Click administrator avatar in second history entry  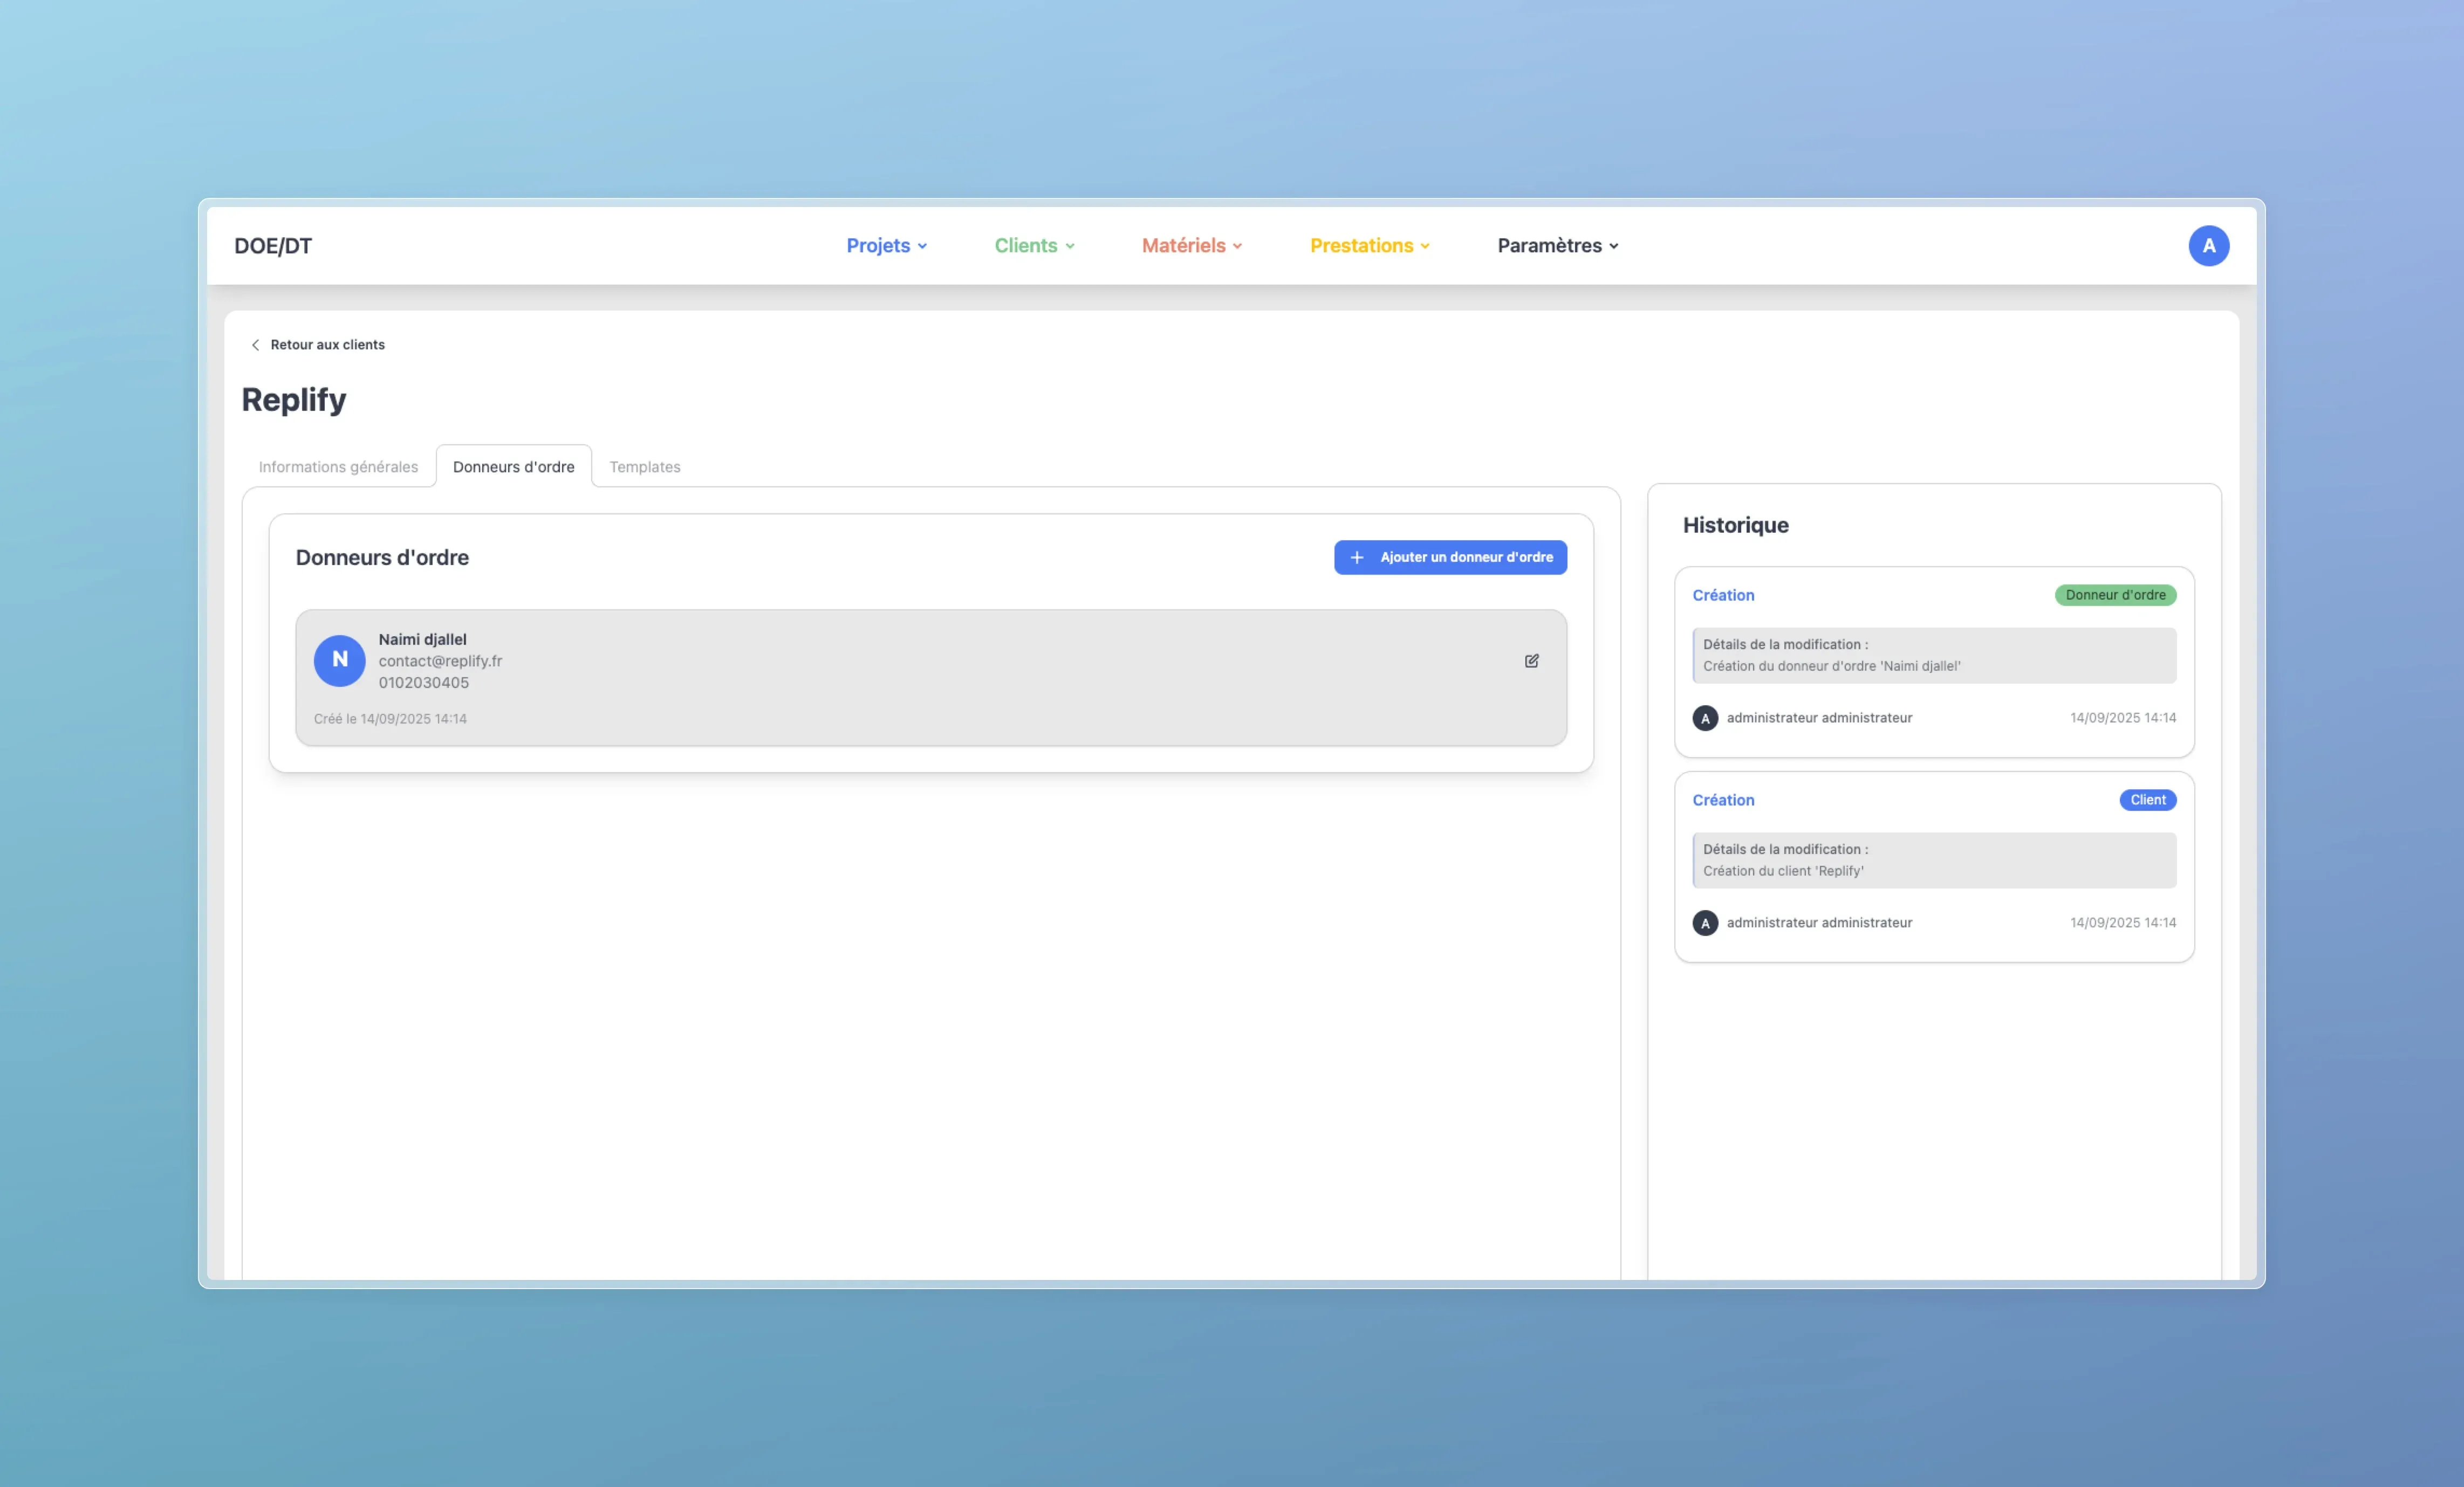[1705, 924]
